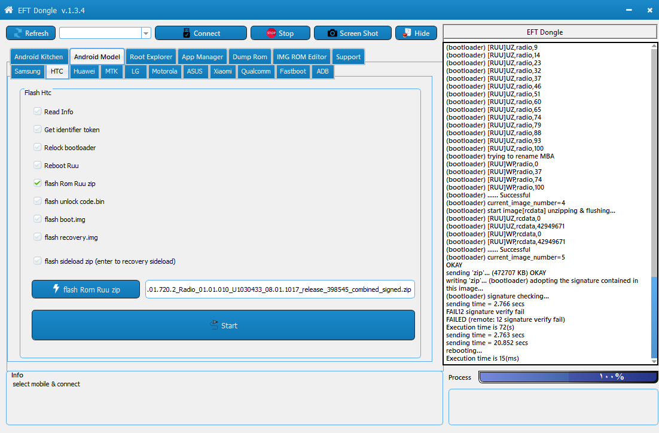The image size is (659, 433).
Task: Click 'rebooting...' log line
Action: [464, 350]
